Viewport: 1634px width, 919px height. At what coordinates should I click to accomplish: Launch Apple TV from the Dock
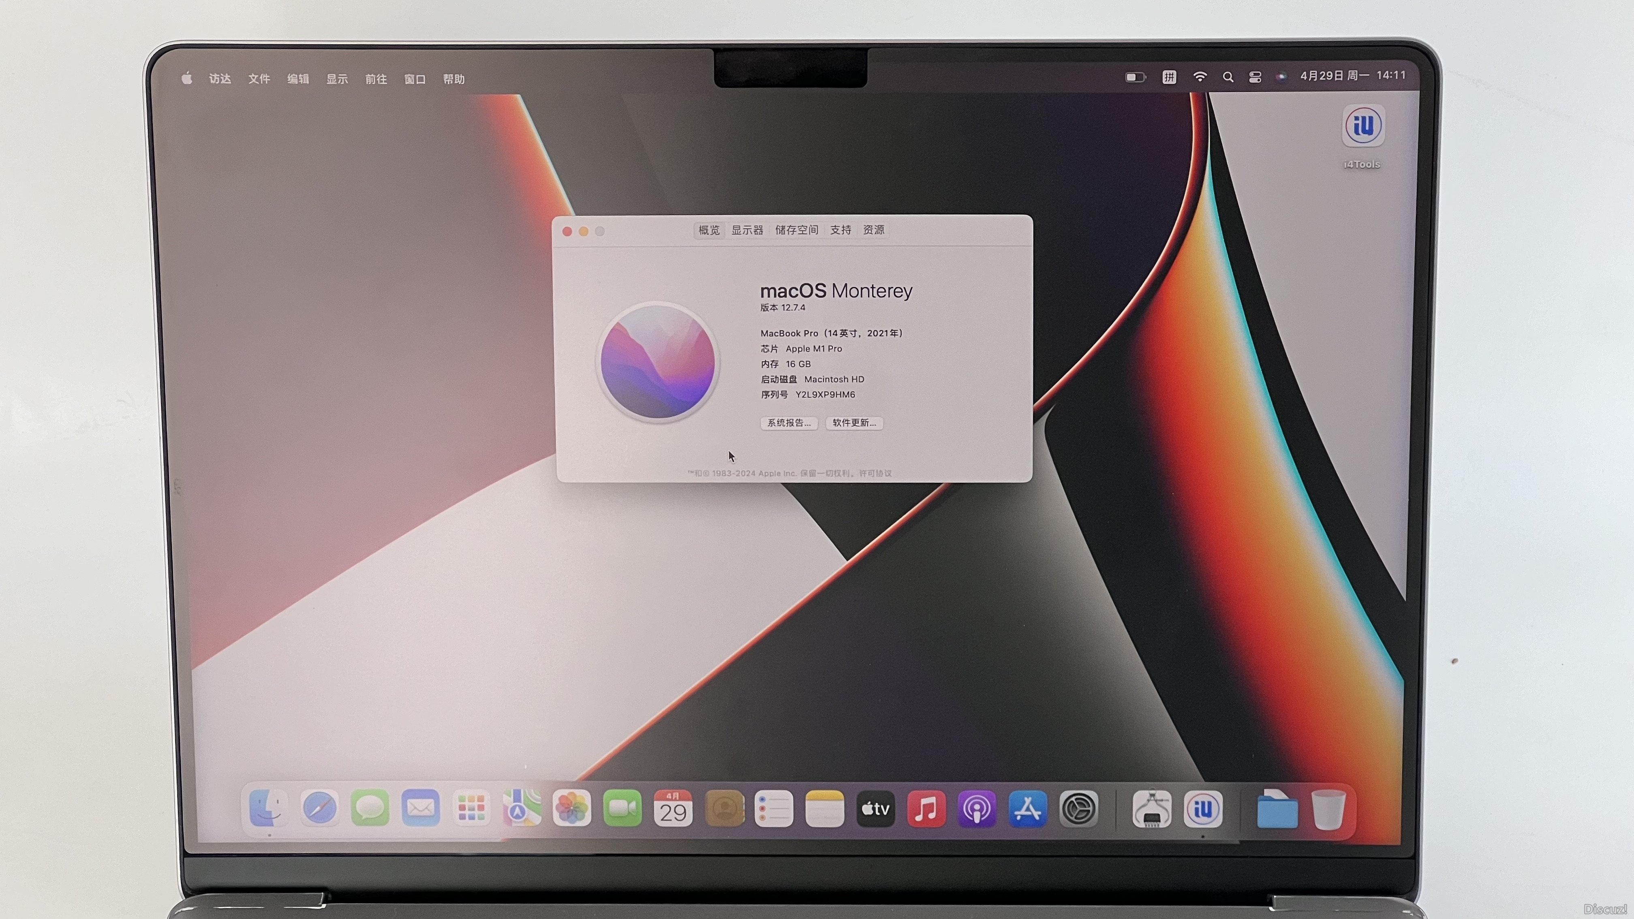coord(875,809)
